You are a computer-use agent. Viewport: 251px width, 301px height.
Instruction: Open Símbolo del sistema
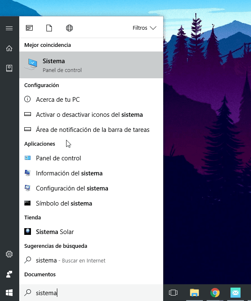(64, 203)
